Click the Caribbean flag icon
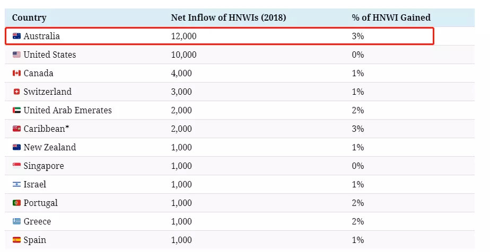The image size is (490, 252). pos(16,129)
